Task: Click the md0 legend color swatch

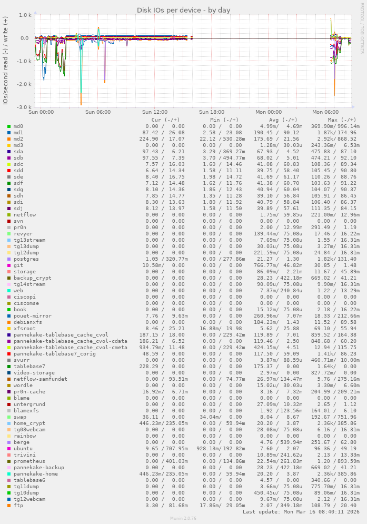Action: tap(9, 126)
